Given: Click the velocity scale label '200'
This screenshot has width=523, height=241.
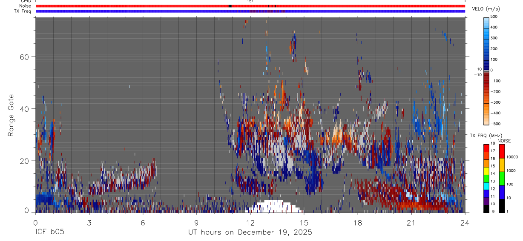Looking at the screenshot, I should tap(494, 49).
